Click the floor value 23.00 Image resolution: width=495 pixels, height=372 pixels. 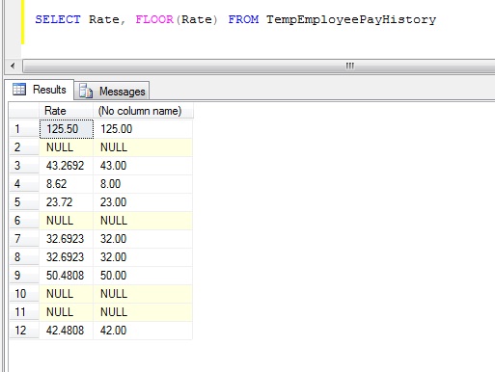143,202
